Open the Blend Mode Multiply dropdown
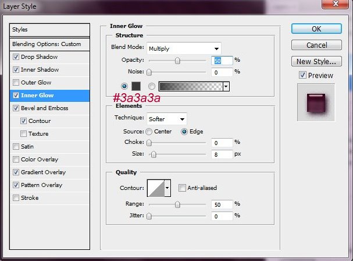 tap(184, 48)
